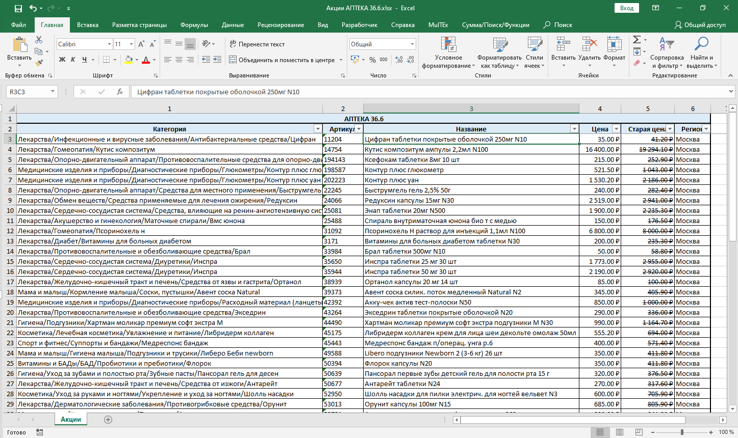Switch to the Данные tab
738x438 pixels.
click(233, 25)
